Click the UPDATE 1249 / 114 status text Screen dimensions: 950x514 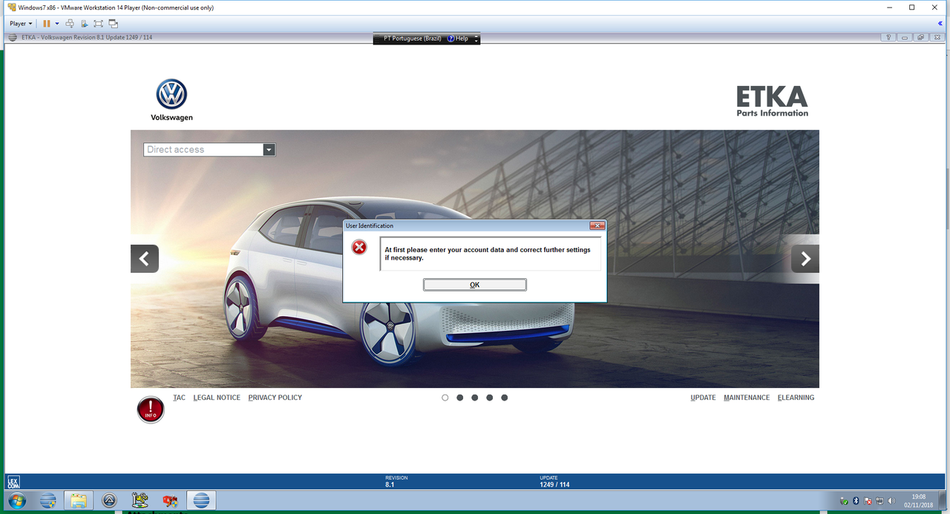[x=554, y=481]
